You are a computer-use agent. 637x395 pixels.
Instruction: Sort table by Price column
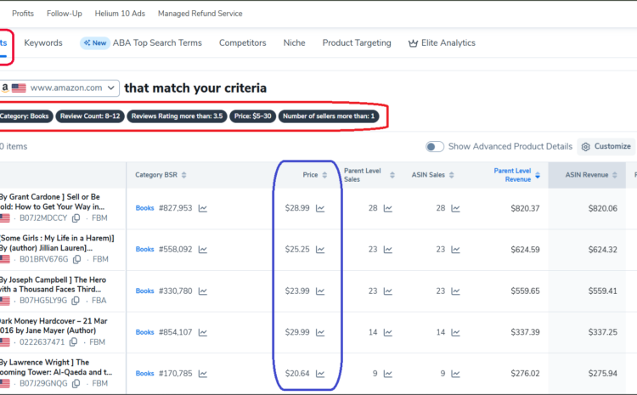click(324, 175)
